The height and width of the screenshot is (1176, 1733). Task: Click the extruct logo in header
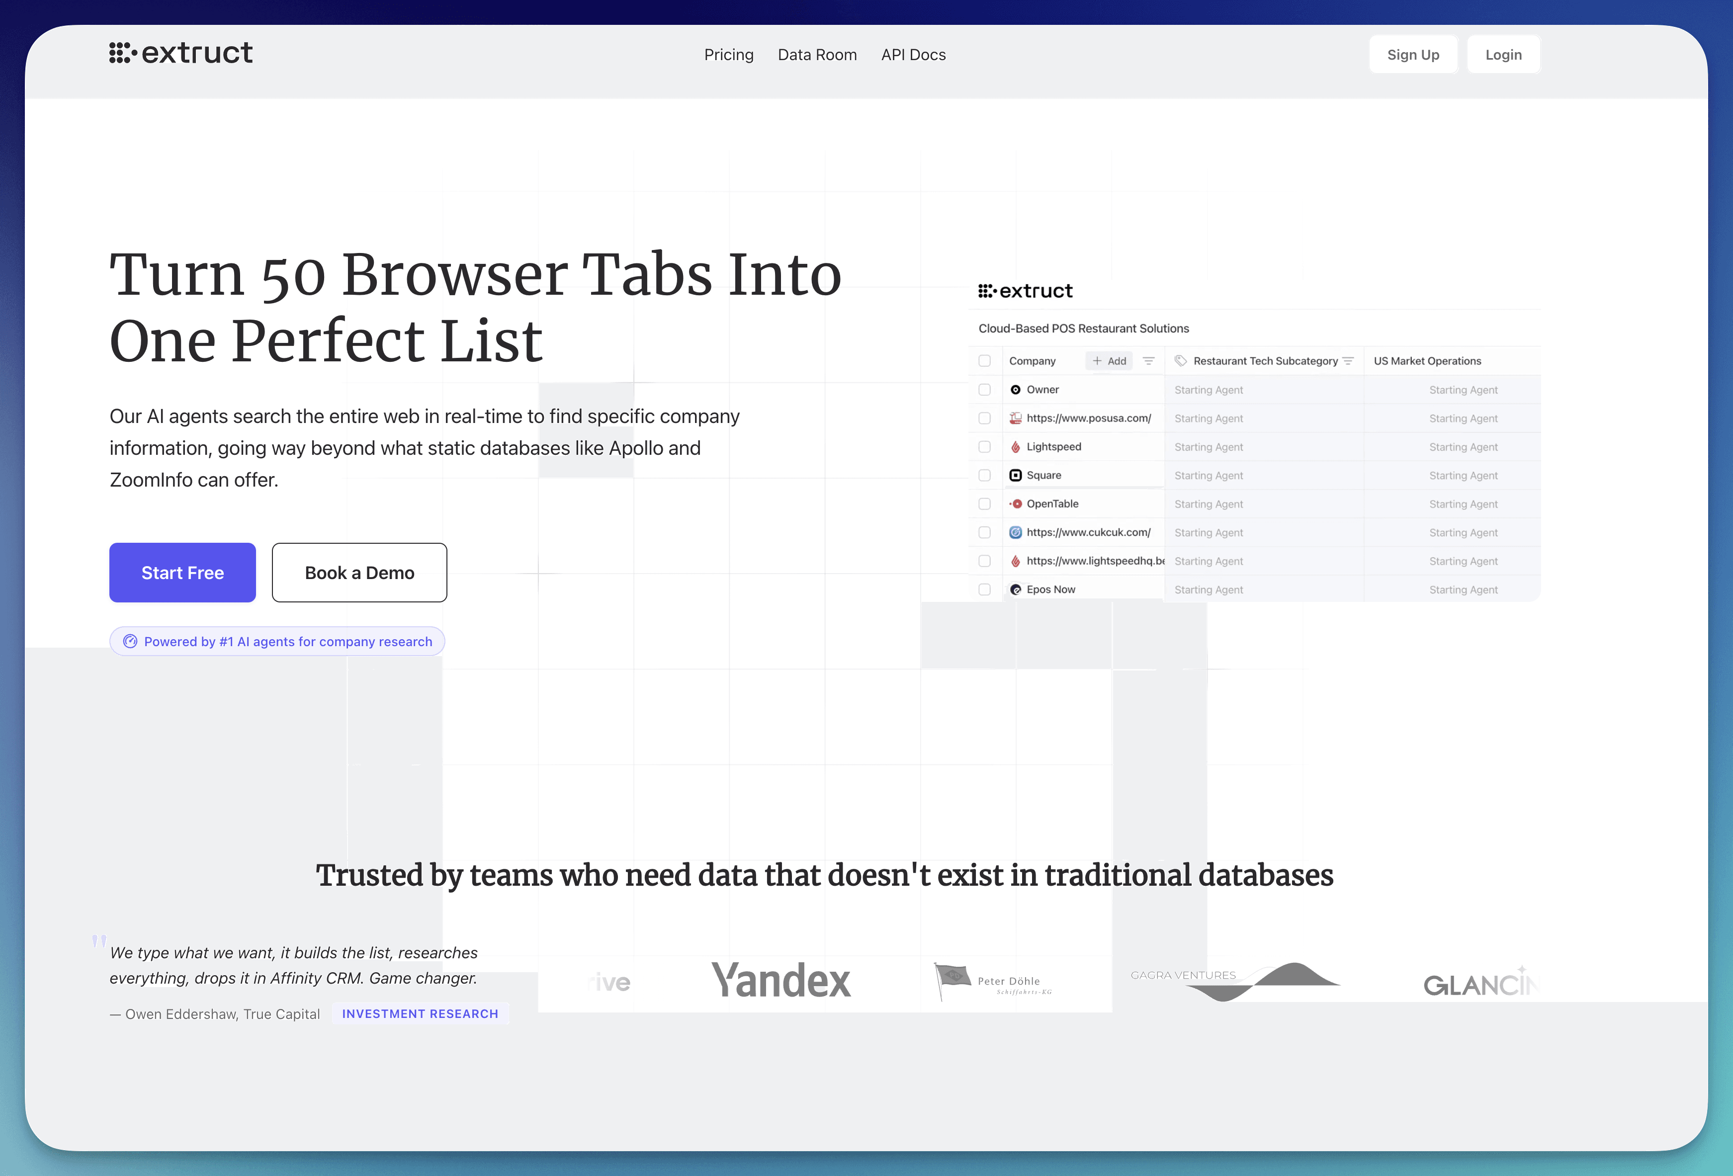(180, 53)
